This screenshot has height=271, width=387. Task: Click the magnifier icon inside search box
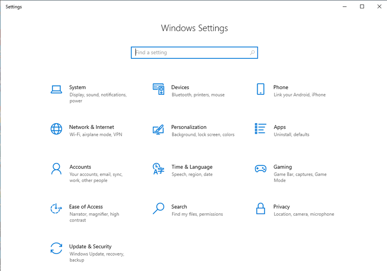(252, 53)
